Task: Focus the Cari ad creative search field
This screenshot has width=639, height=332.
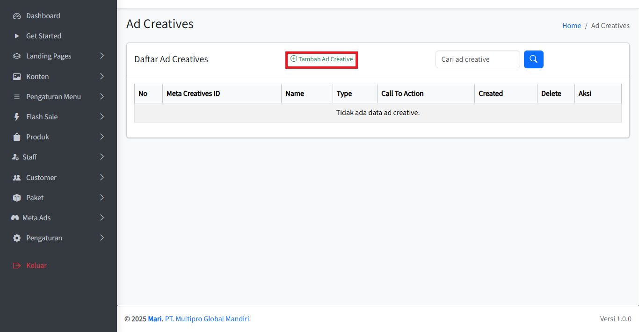Action: pos(477,59)
